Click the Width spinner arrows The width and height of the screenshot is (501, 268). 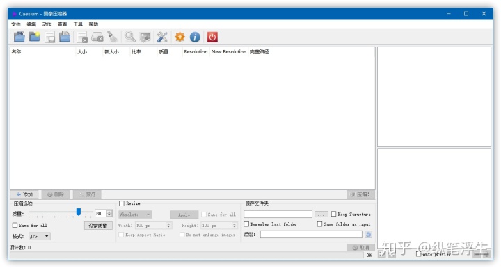tap(168, 225)
